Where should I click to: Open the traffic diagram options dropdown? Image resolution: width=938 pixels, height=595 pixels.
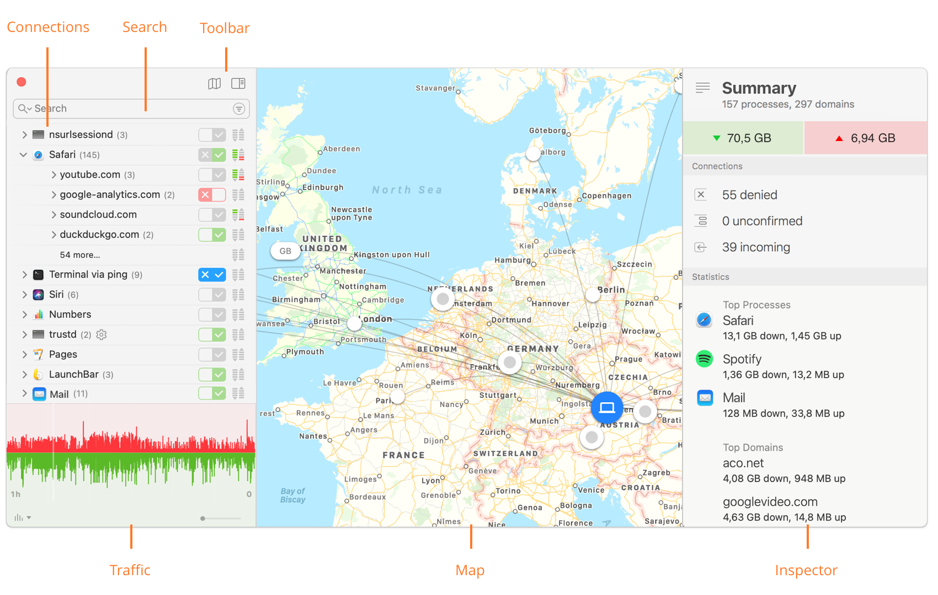(22, 518)
